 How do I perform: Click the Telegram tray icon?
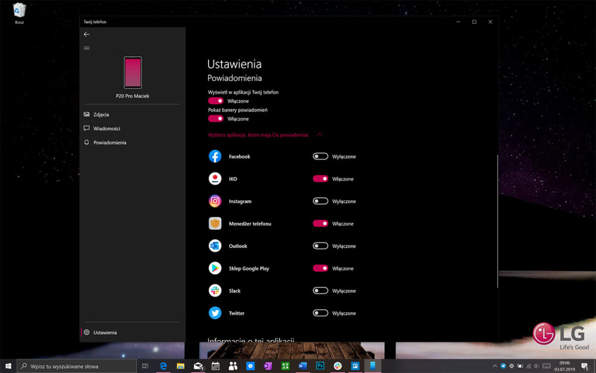tap(503, 366)
